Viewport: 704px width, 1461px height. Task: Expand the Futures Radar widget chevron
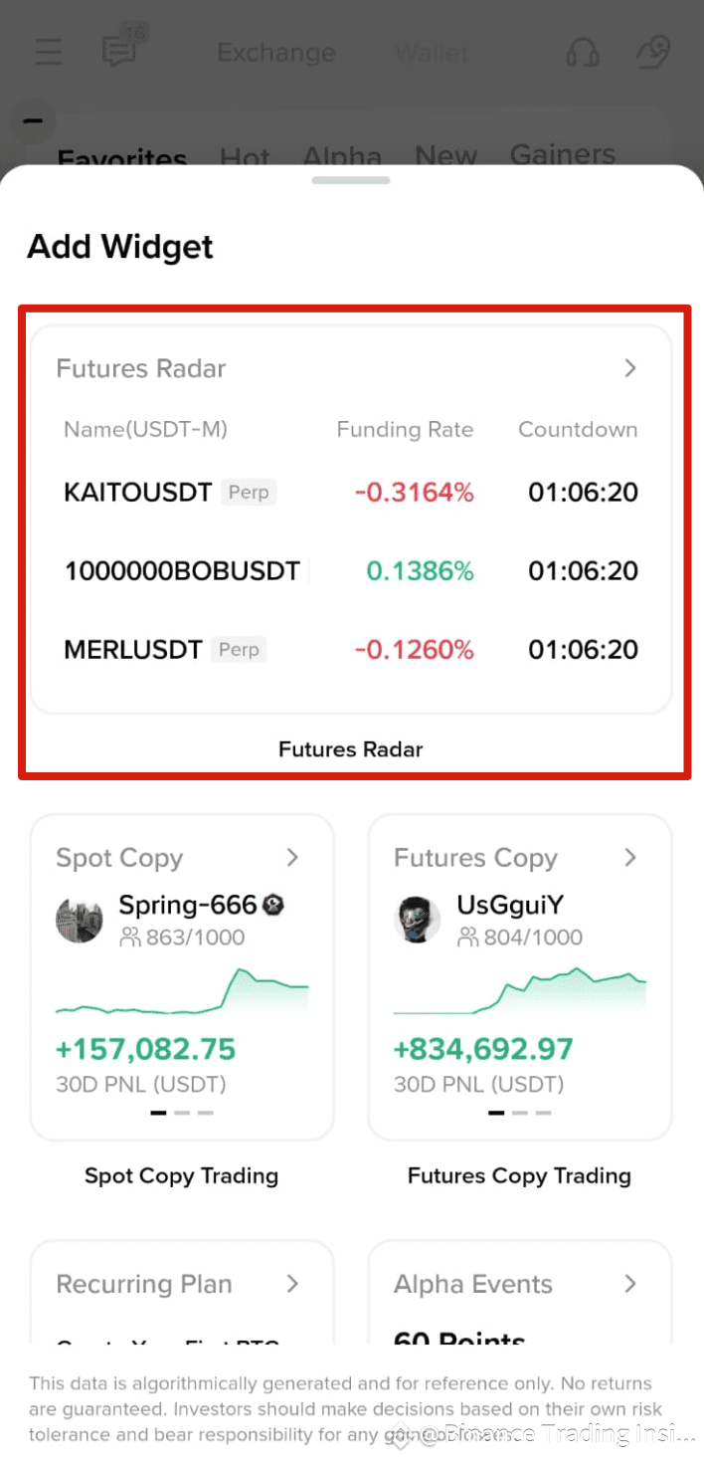coord(629,368)
